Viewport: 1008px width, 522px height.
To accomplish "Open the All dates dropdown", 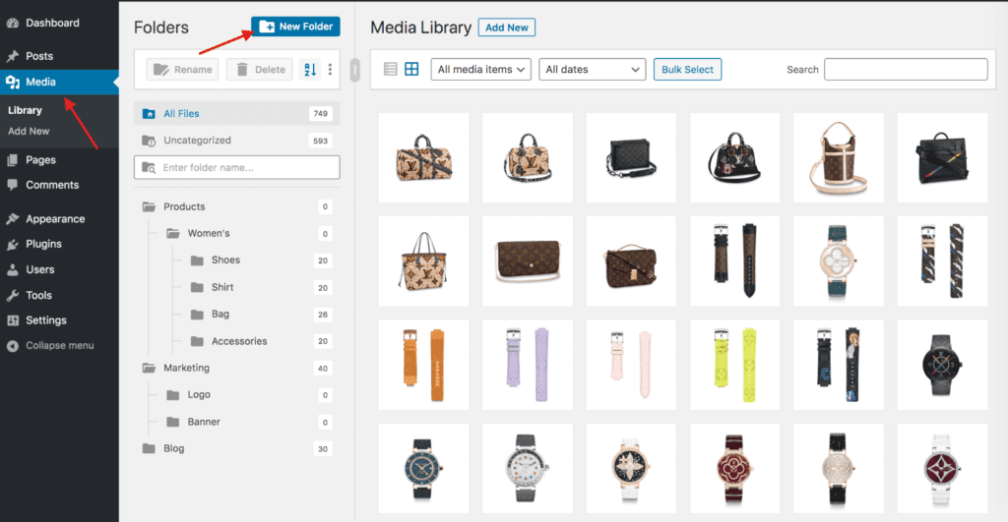I will tap(592, 70).
